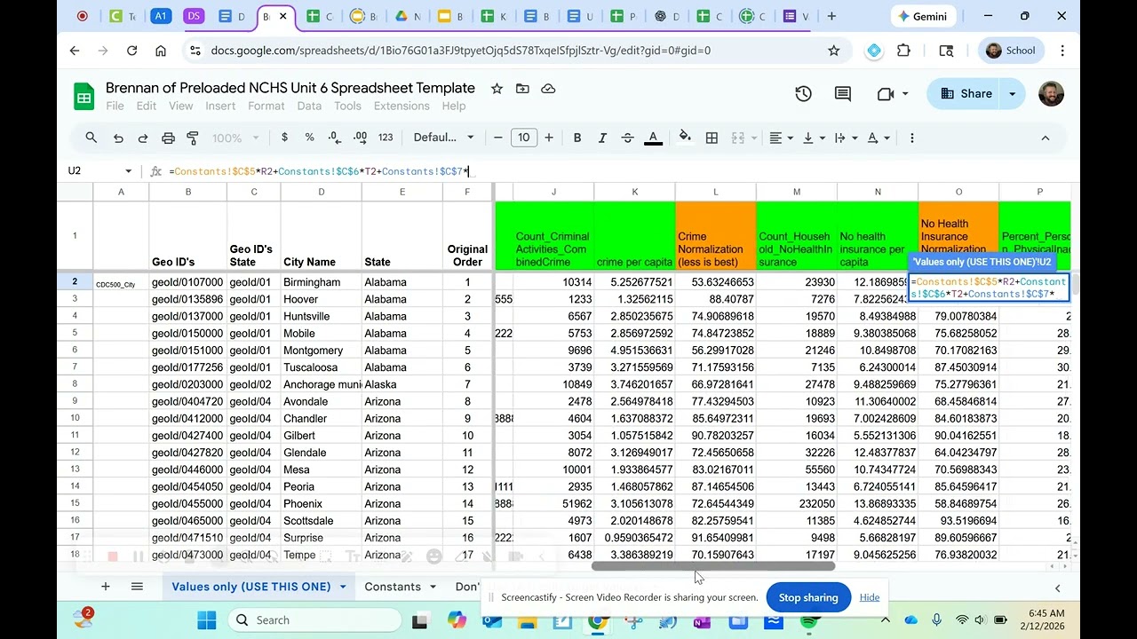Open the 123 number formats menu
The height and width of the screenshot is (639, 1137).
[386, 138]
